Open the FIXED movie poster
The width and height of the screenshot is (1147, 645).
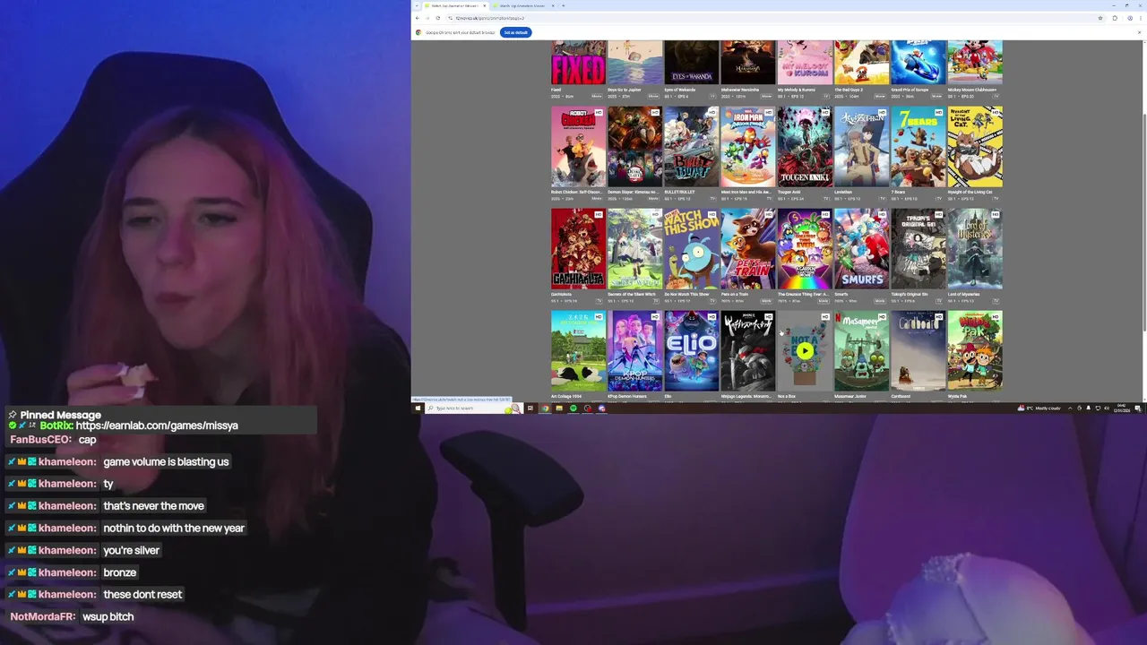[578, 63]
